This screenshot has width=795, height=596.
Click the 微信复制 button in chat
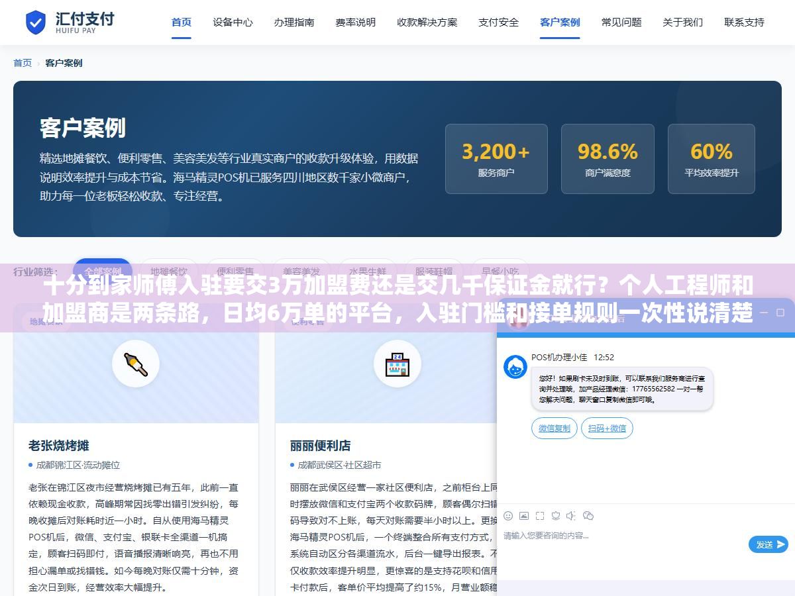pyautogui.click(x=555, y=428)
